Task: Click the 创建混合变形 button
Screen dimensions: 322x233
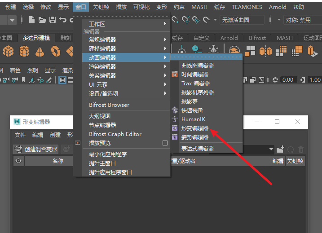Action: [x=36, y=149]
